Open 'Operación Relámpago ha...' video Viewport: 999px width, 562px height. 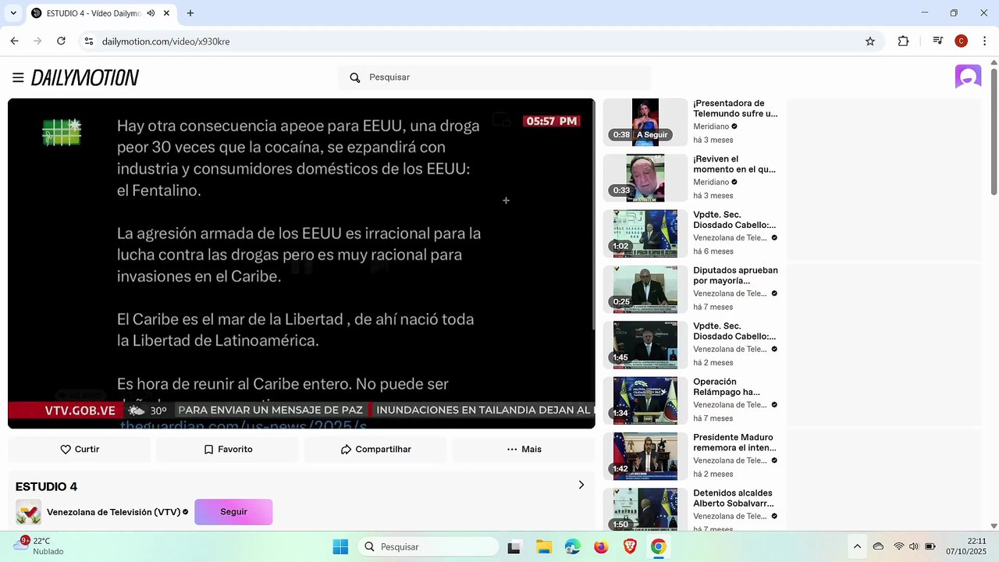coord(727,387)
